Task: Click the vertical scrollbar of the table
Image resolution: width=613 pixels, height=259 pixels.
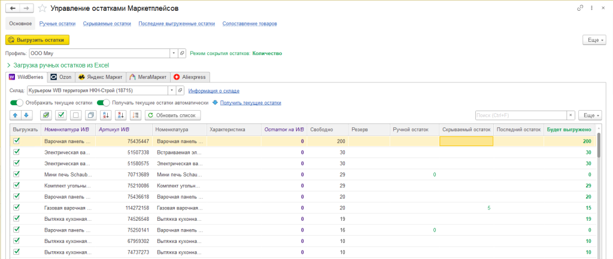Action: 599,145
